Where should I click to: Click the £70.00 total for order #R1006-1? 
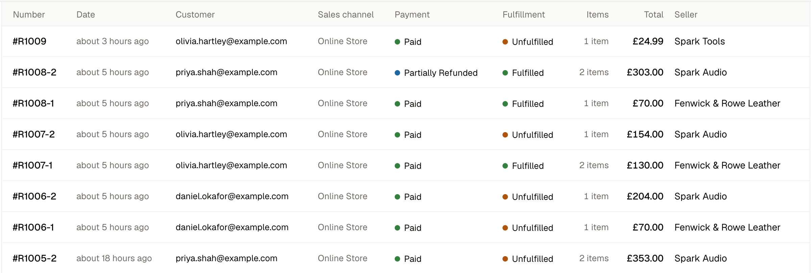[x=648, y=227]
